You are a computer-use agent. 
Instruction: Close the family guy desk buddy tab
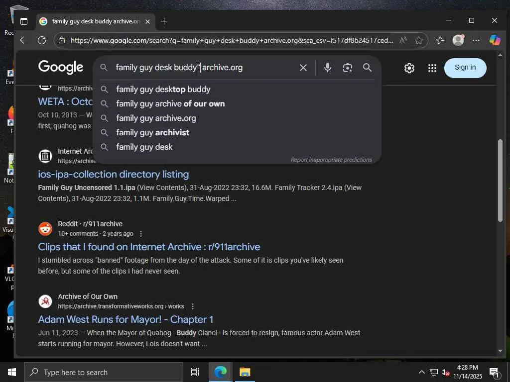click(147, 21)
